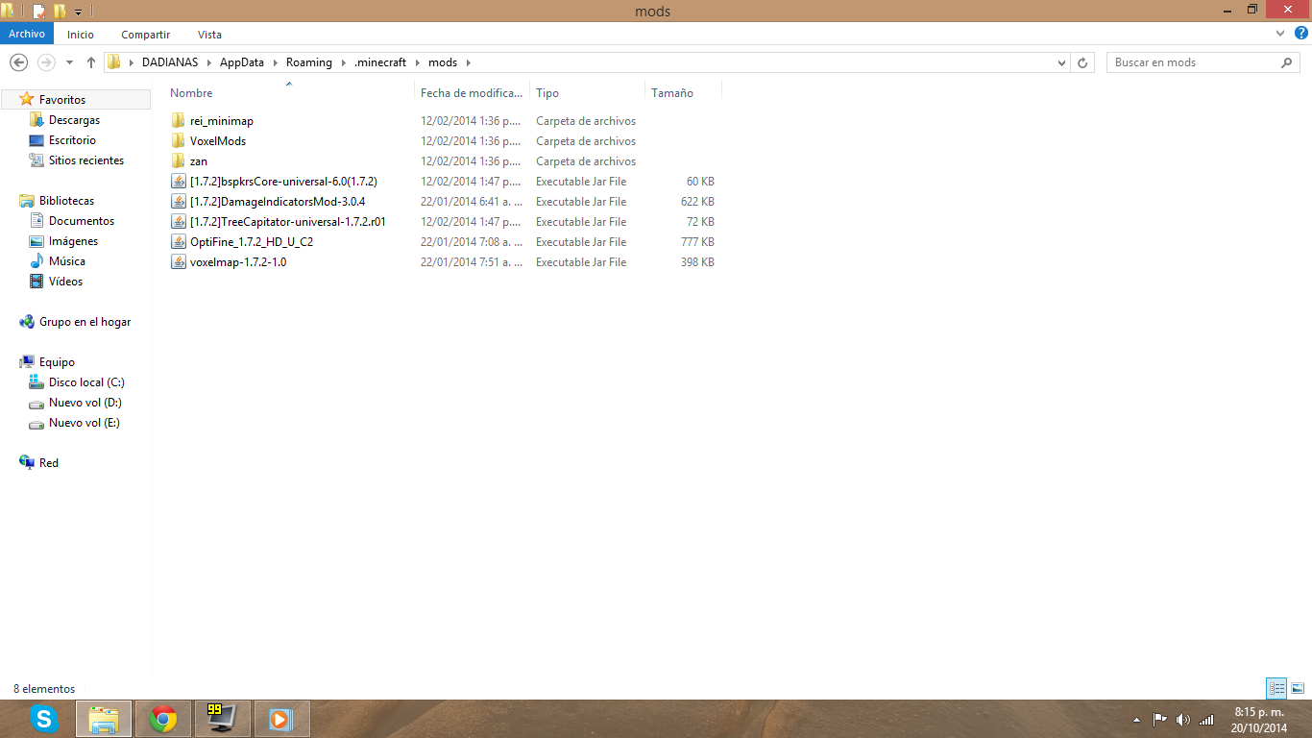Expand the address bar history dropdown
Image resolution: width=1312 pixels, height=738 pixels.
click(x=1061, y=62)
